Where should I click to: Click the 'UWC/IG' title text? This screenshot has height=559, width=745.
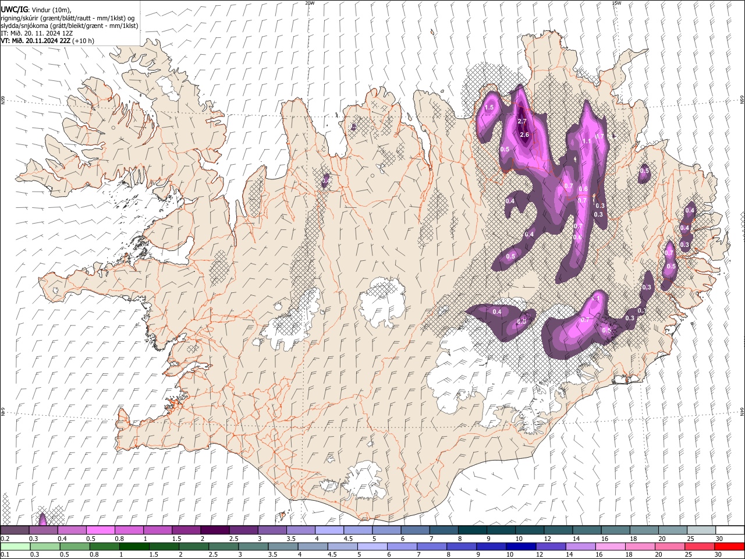point(13,9)
